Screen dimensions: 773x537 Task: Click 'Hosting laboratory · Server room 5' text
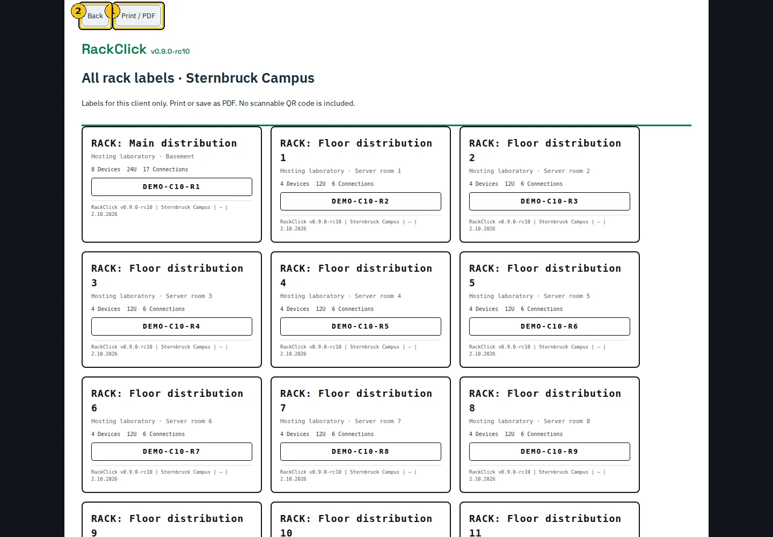(530, 296)
